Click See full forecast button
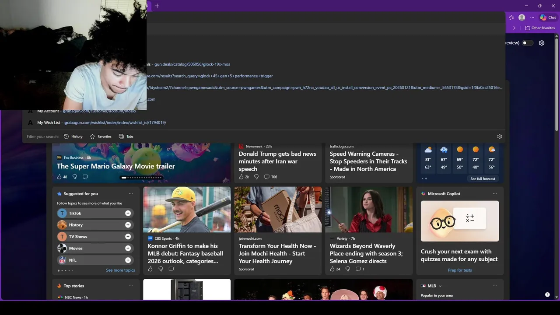 point(483,178)
